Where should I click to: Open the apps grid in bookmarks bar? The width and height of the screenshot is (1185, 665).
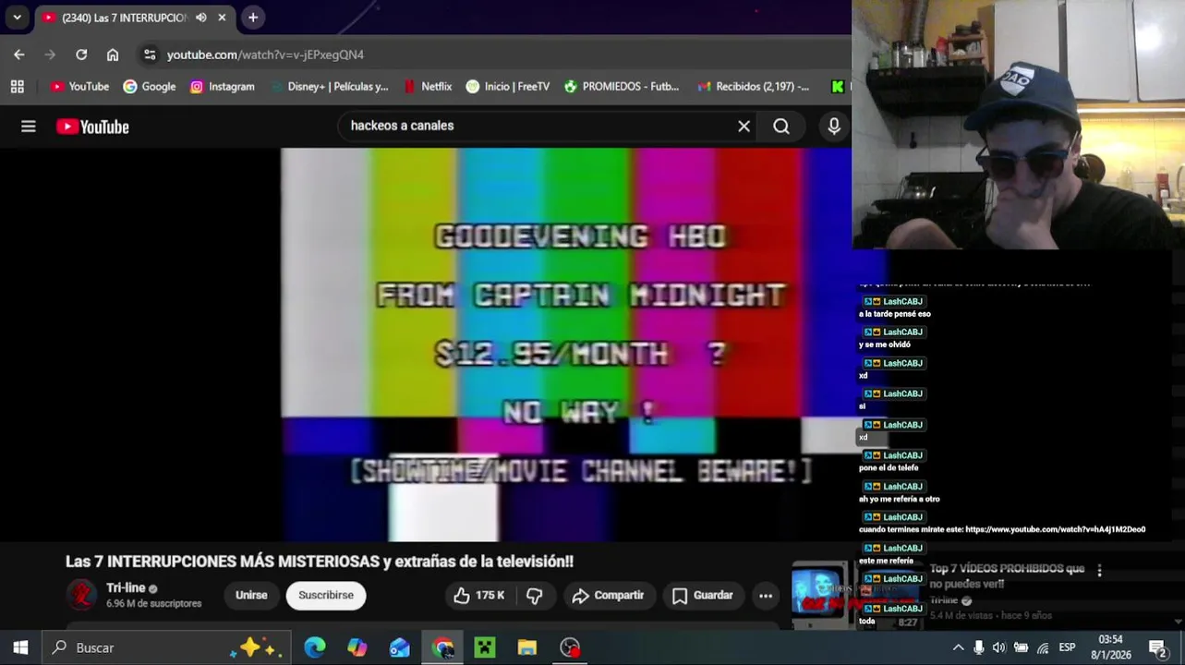(x=17, y=86)
